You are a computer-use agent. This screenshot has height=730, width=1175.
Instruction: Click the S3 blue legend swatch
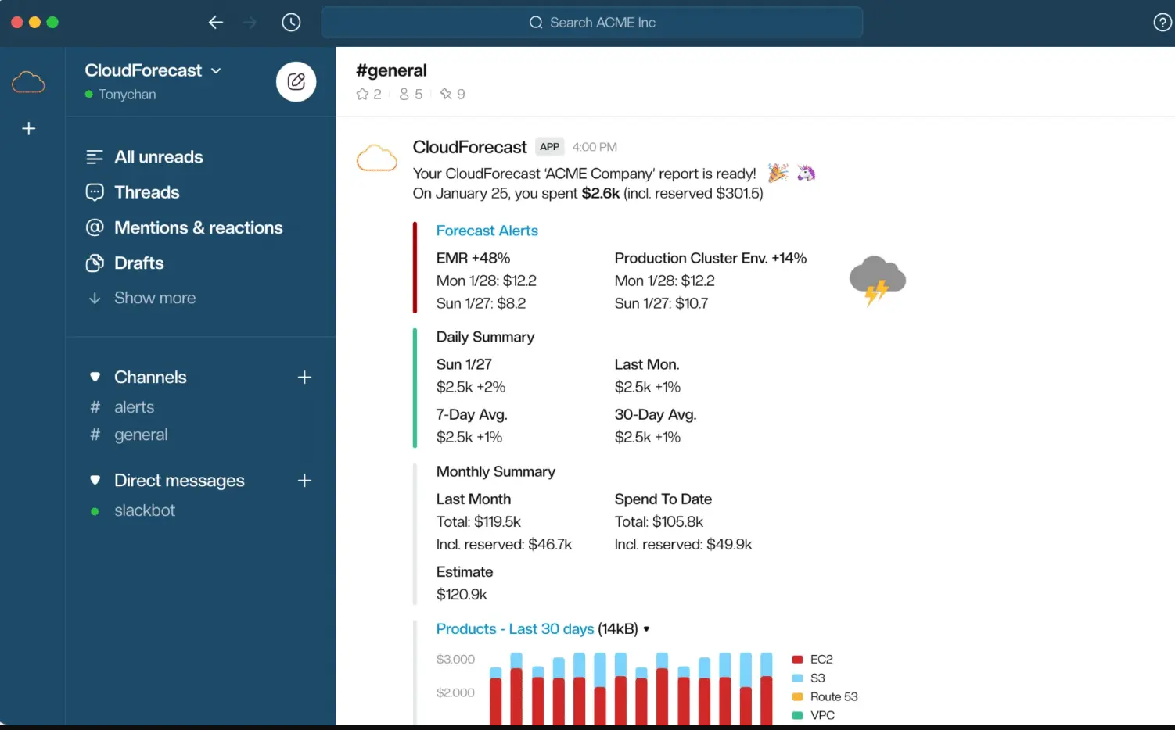tap(798, 678)
